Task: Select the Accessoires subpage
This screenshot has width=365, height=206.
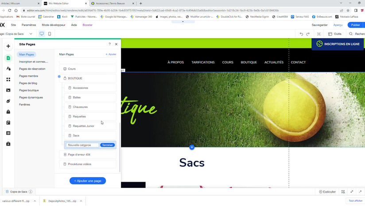Action: tap(90, 88)
